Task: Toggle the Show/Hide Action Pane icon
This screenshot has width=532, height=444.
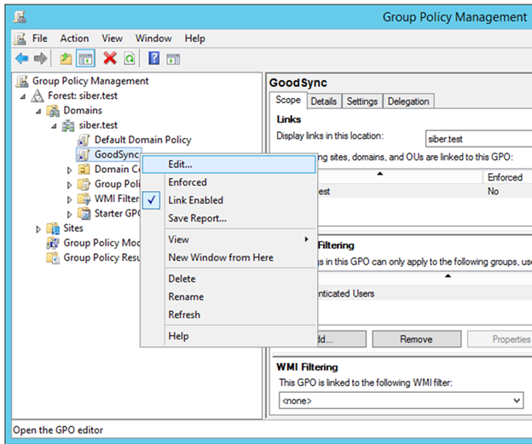Action: pyautogui.click(x=173, y=59)
